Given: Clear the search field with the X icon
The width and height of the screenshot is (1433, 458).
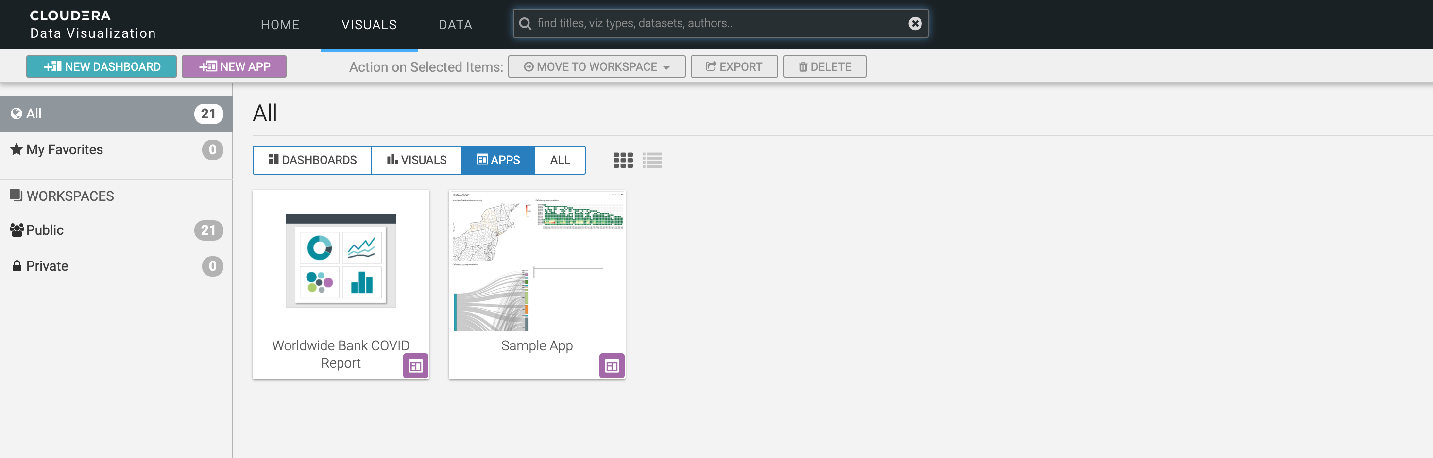Looking at the screenshot, I should pyautogui.click(x=916, y=23).
